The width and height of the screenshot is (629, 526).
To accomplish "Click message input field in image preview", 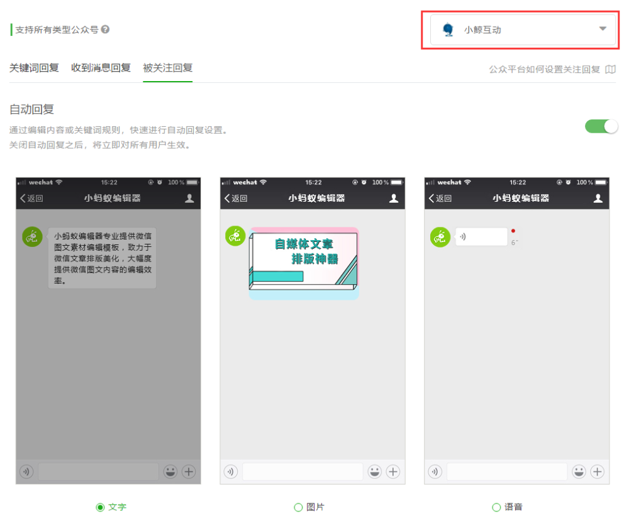I will pyautogui.click(x=303, y=472).
